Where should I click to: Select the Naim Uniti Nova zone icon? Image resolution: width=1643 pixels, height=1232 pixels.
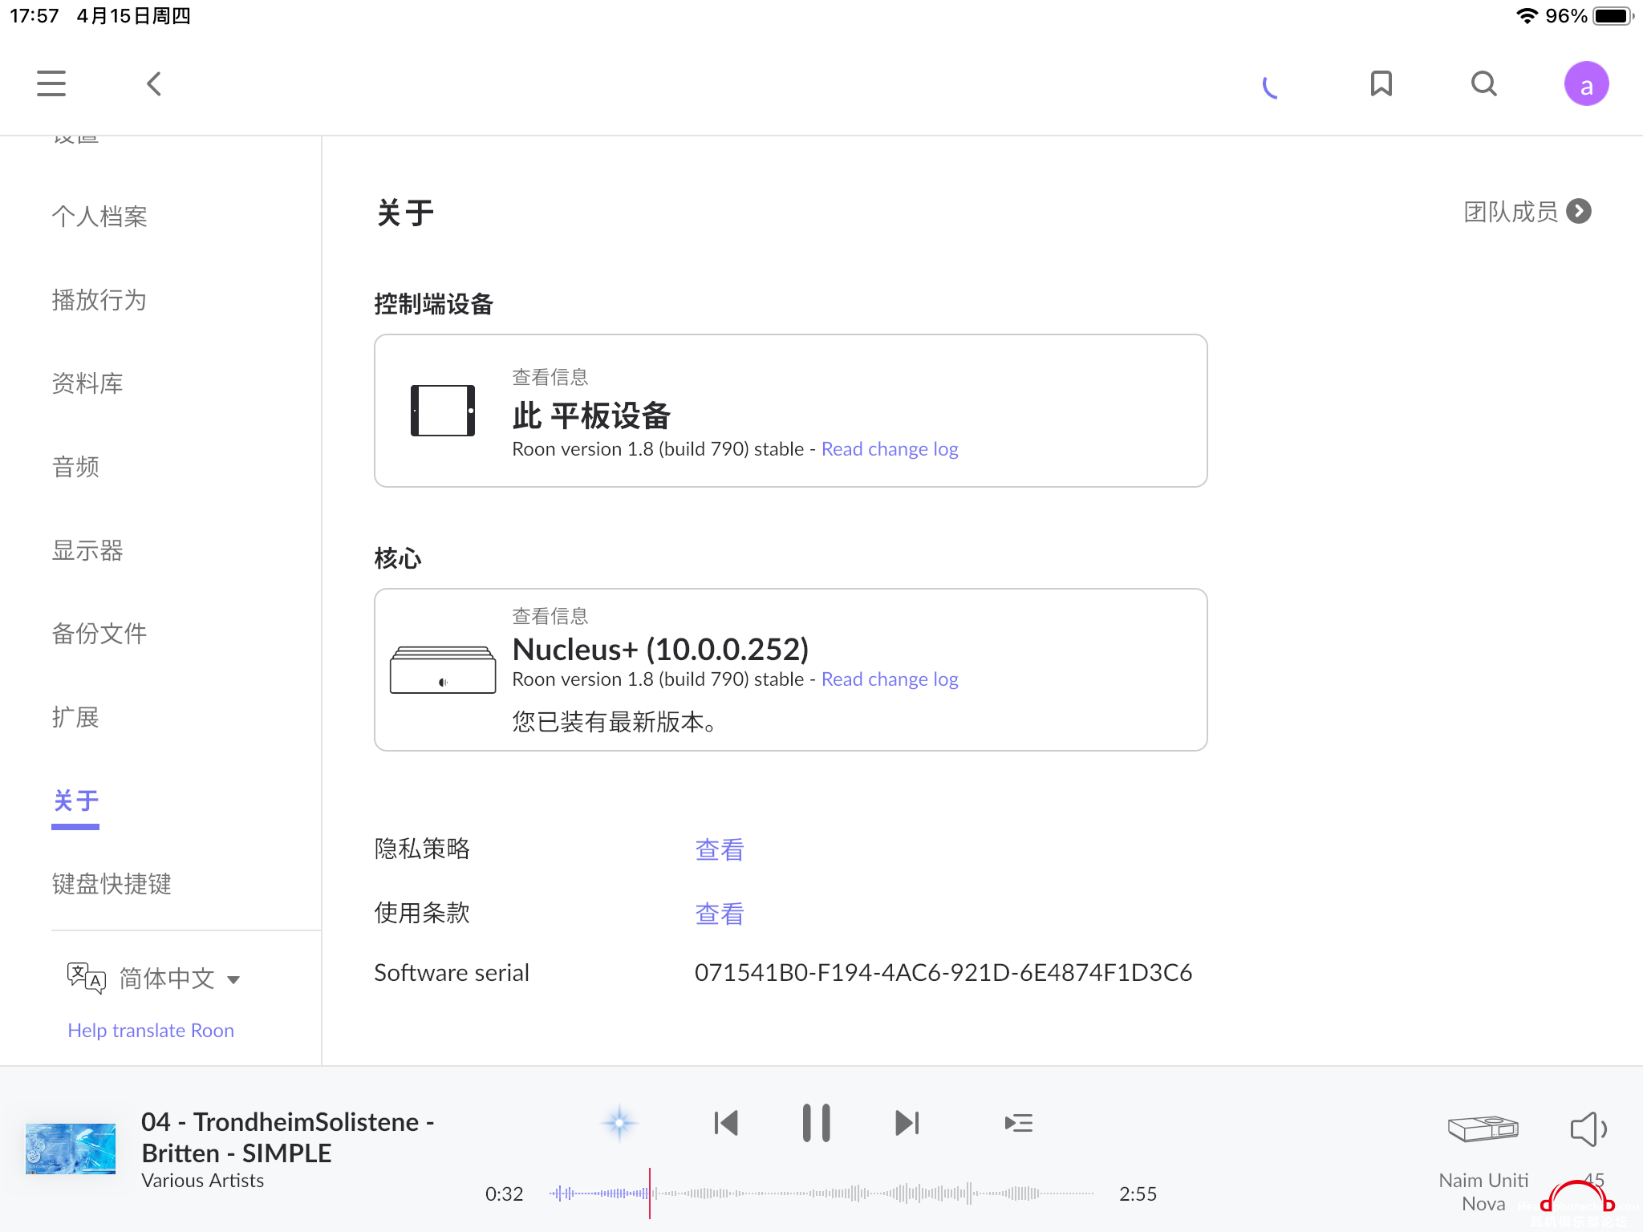(1483, 1129)
